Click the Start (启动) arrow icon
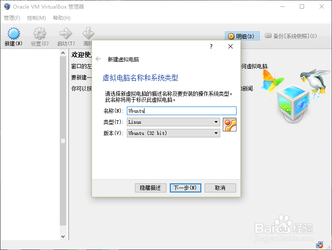The width and height of the screenshot is (332, 250). point(66,34)
